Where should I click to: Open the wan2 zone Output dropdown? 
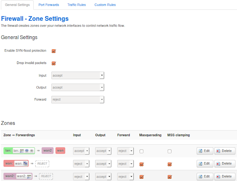tap(103, 177)
